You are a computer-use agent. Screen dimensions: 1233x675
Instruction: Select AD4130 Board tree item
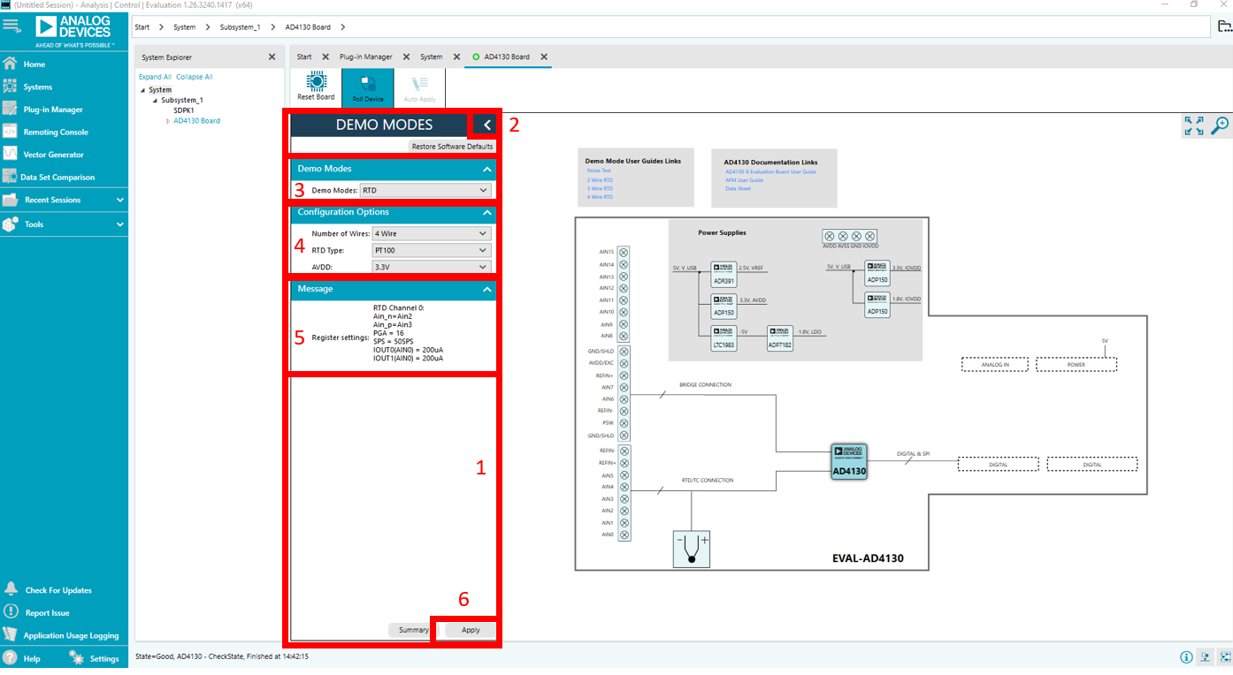197,121
